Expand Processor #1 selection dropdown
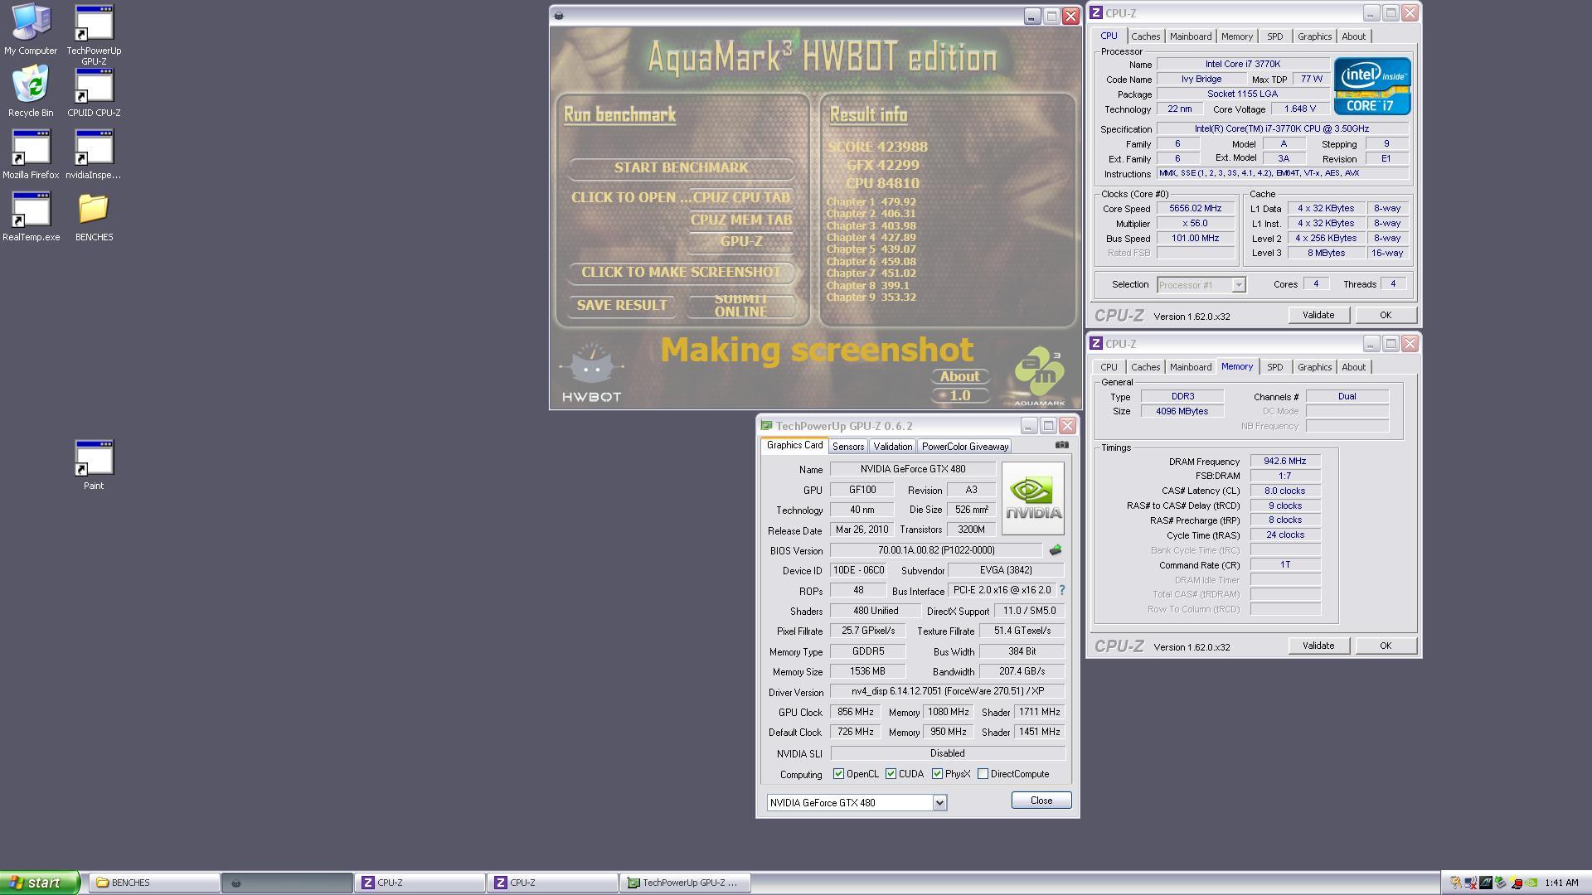 [x=1238, y=285]
